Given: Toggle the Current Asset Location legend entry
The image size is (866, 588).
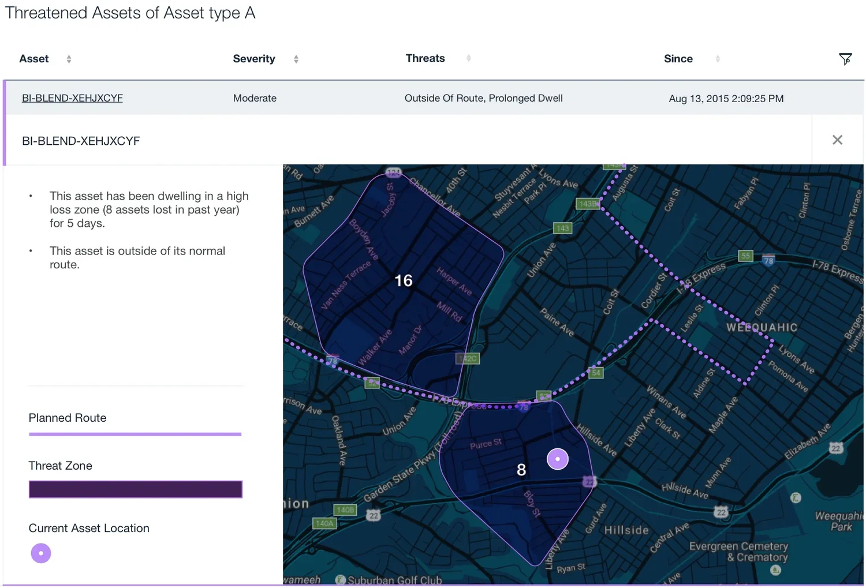Looking at the screenshot, I should [89, 528].
